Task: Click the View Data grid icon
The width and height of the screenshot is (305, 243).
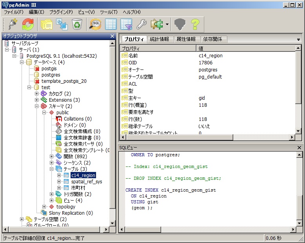Action: point(111,24)
